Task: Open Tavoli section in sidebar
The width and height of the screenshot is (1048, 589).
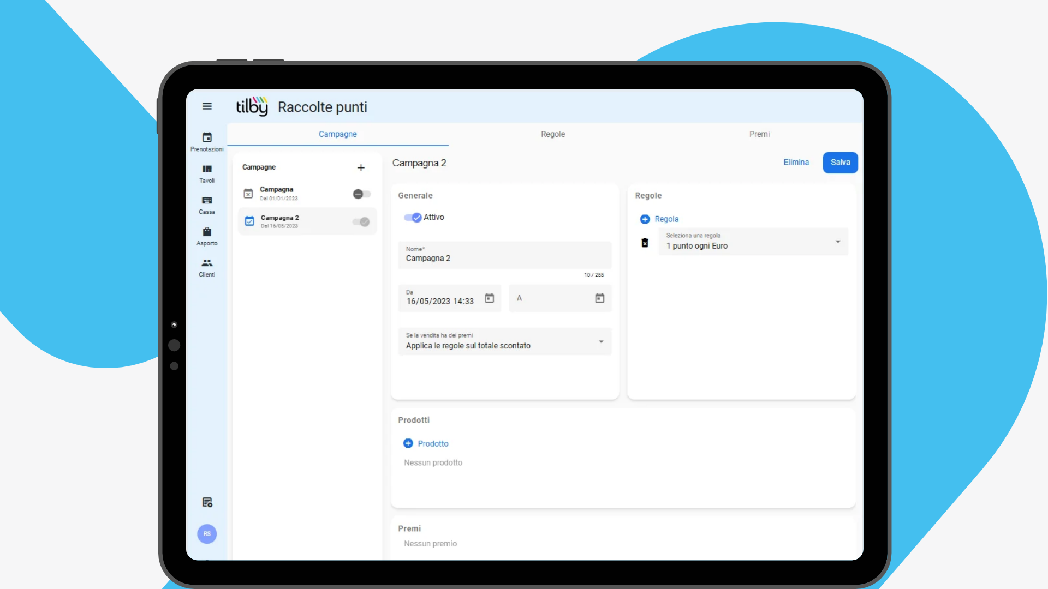Action: (x=207, y=173)
